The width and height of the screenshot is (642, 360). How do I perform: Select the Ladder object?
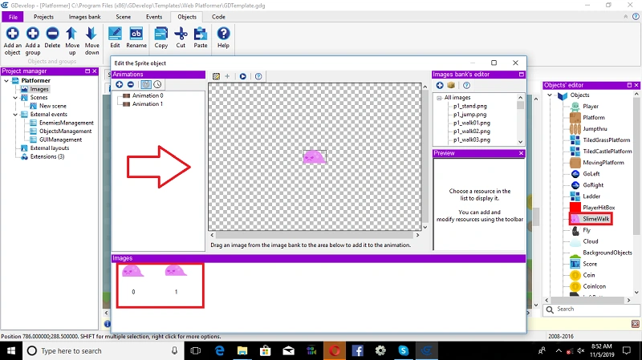[591, 196]
